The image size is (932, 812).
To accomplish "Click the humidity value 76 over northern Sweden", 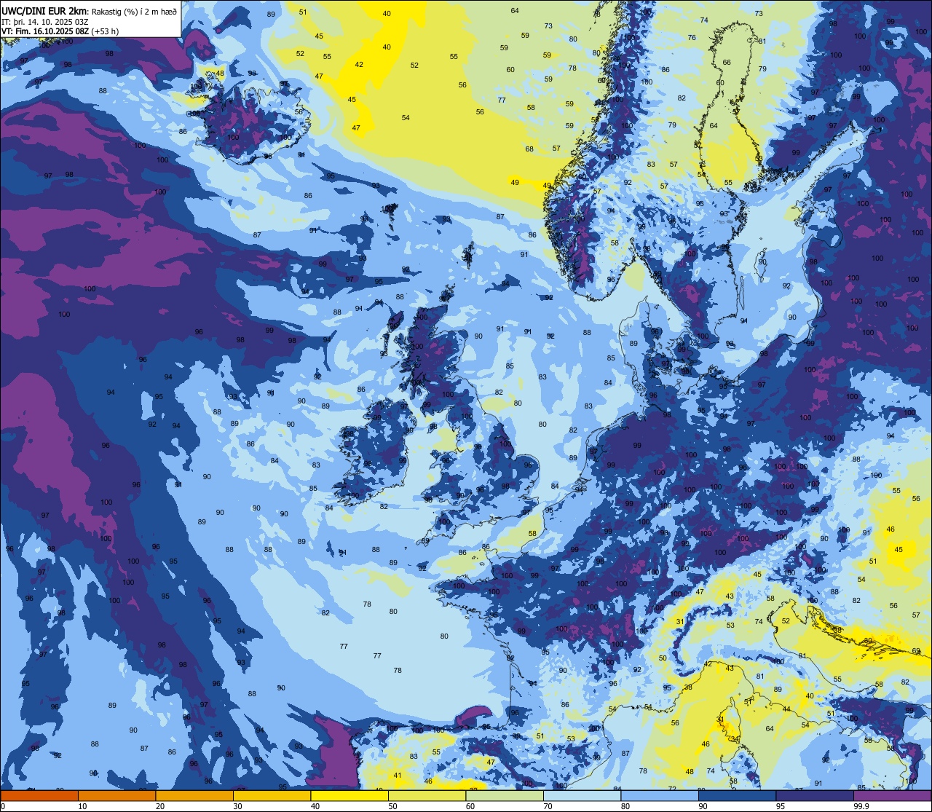I will click(x=692, y=38).
